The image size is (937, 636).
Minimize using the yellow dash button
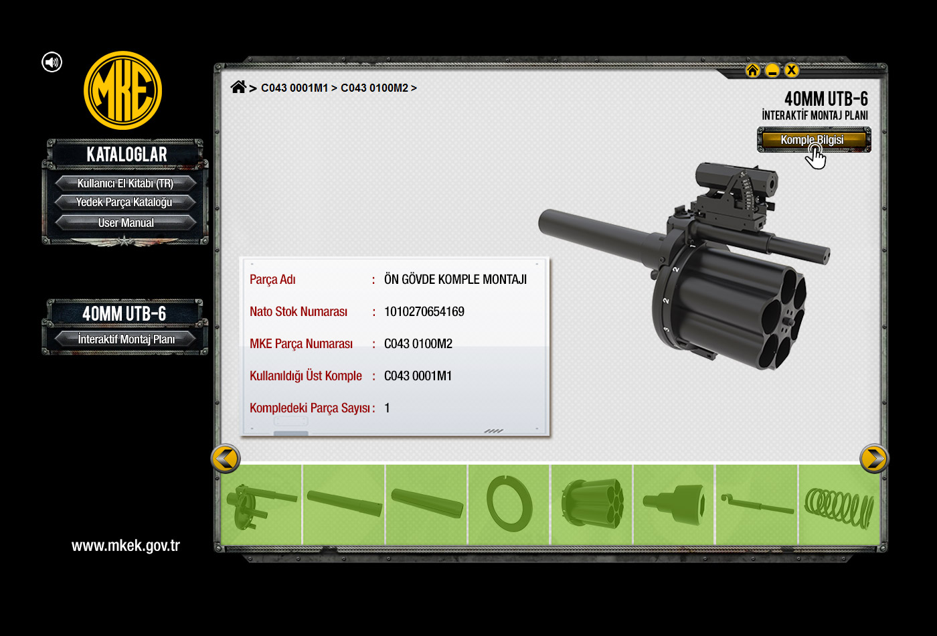pos(772,70)
